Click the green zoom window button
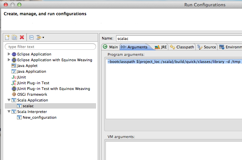Screen dimensions: 242x160 pyautogui.click(x=19, y=5)
